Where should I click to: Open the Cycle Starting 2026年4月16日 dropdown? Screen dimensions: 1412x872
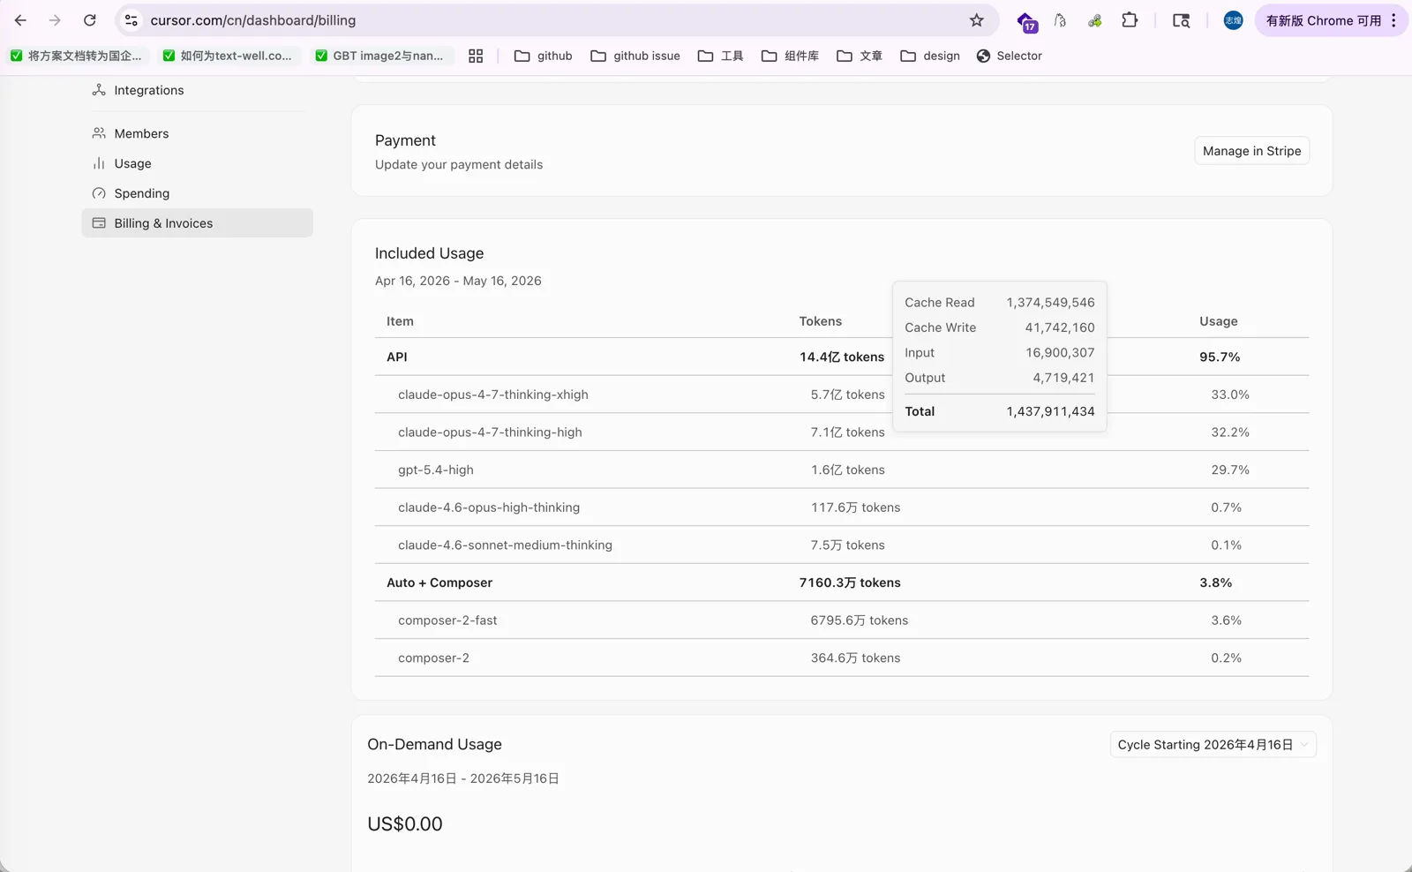(1213, 745)
